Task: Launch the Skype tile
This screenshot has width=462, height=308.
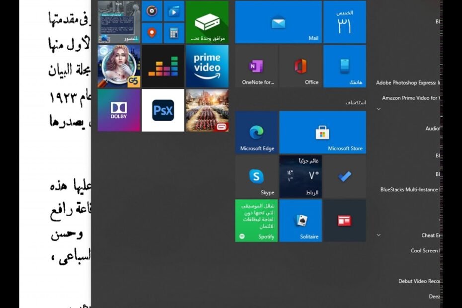Action: (x=256, y=176)
